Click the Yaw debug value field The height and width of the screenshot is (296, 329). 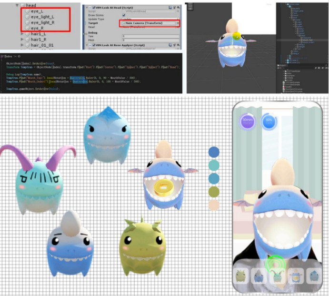(x=150, y=36)
